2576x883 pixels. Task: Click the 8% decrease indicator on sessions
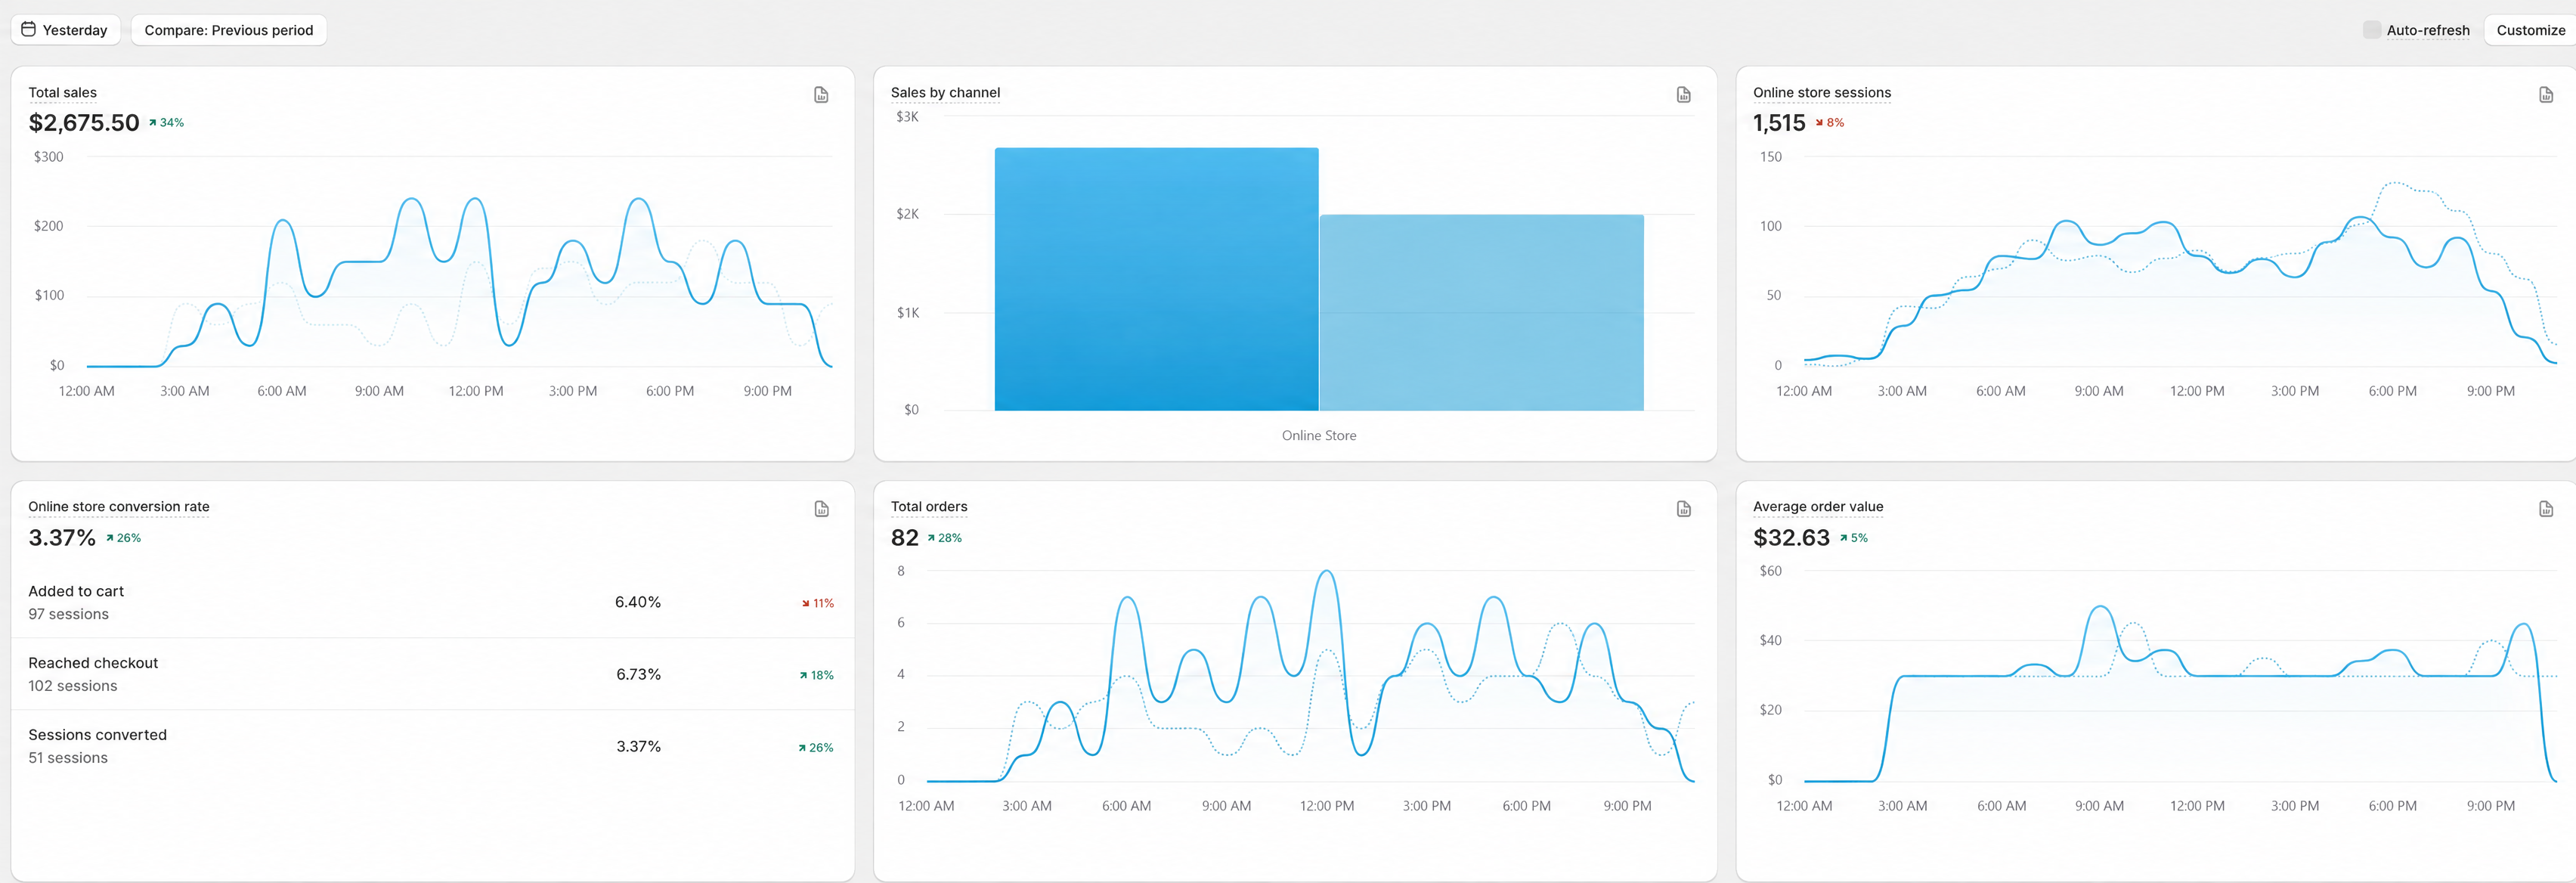tap(1829, 123)
